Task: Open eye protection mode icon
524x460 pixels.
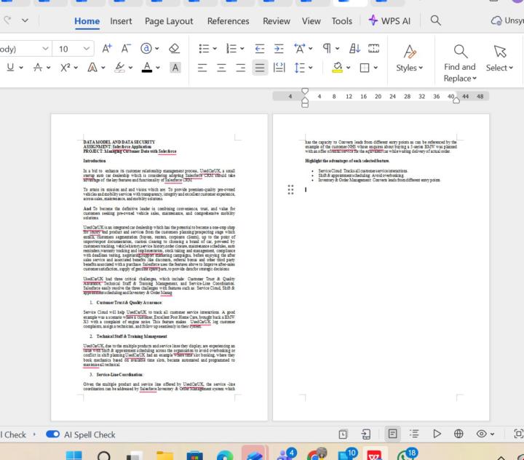Action: (x=482, y=434)
